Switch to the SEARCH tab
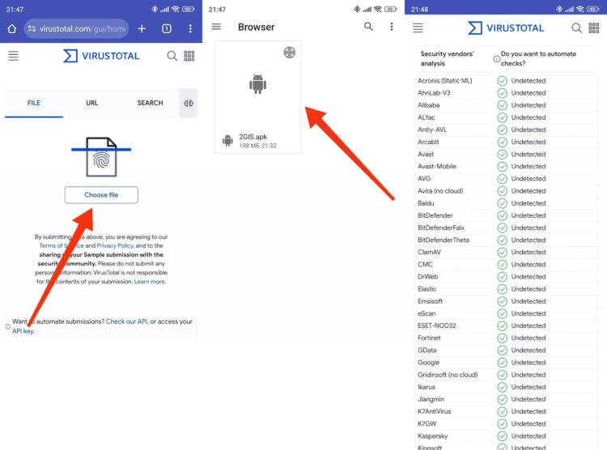The image size is (607, 450). click(150, 103)
